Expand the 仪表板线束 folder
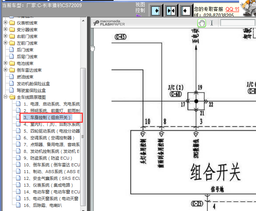 tap(5, 23)
